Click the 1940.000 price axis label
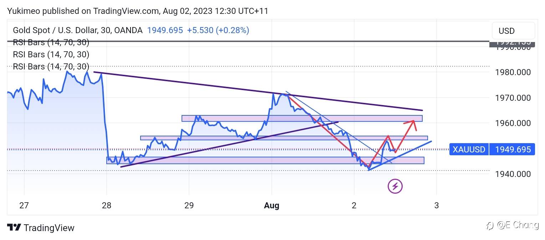This screenshot has height=240, width=545. (513, 174)
